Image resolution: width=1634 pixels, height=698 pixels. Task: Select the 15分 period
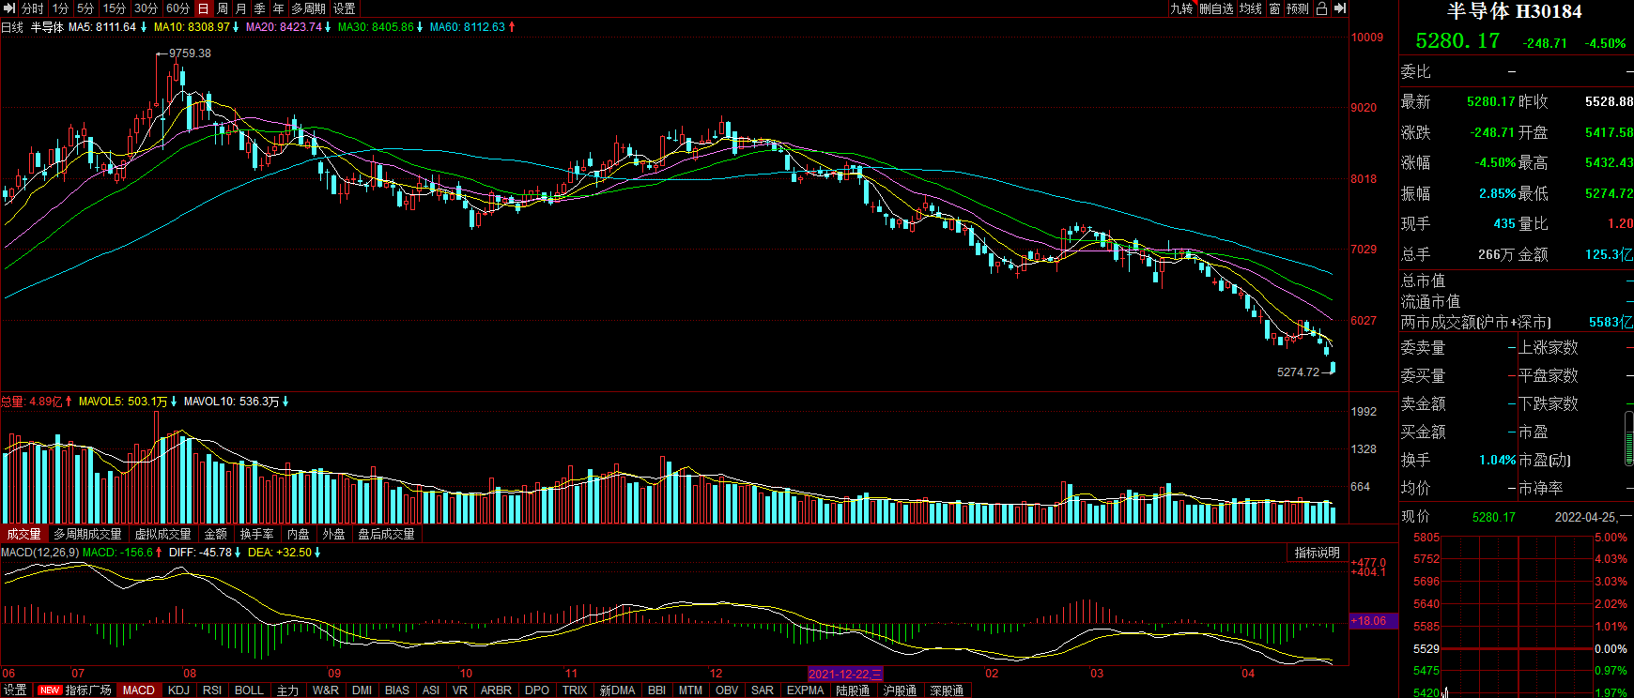click(x=114, y=8)
